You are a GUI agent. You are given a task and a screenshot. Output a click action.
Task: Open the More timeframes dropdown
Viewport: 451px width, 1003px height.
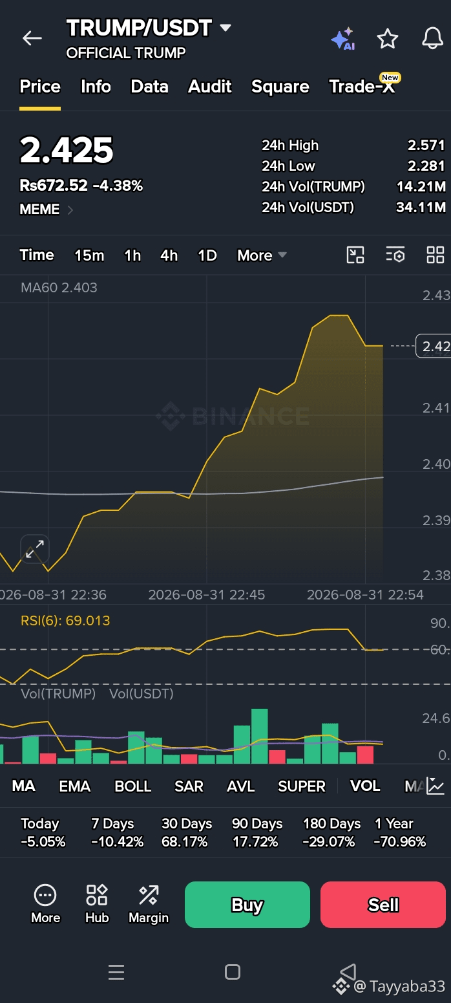[262, 255]
